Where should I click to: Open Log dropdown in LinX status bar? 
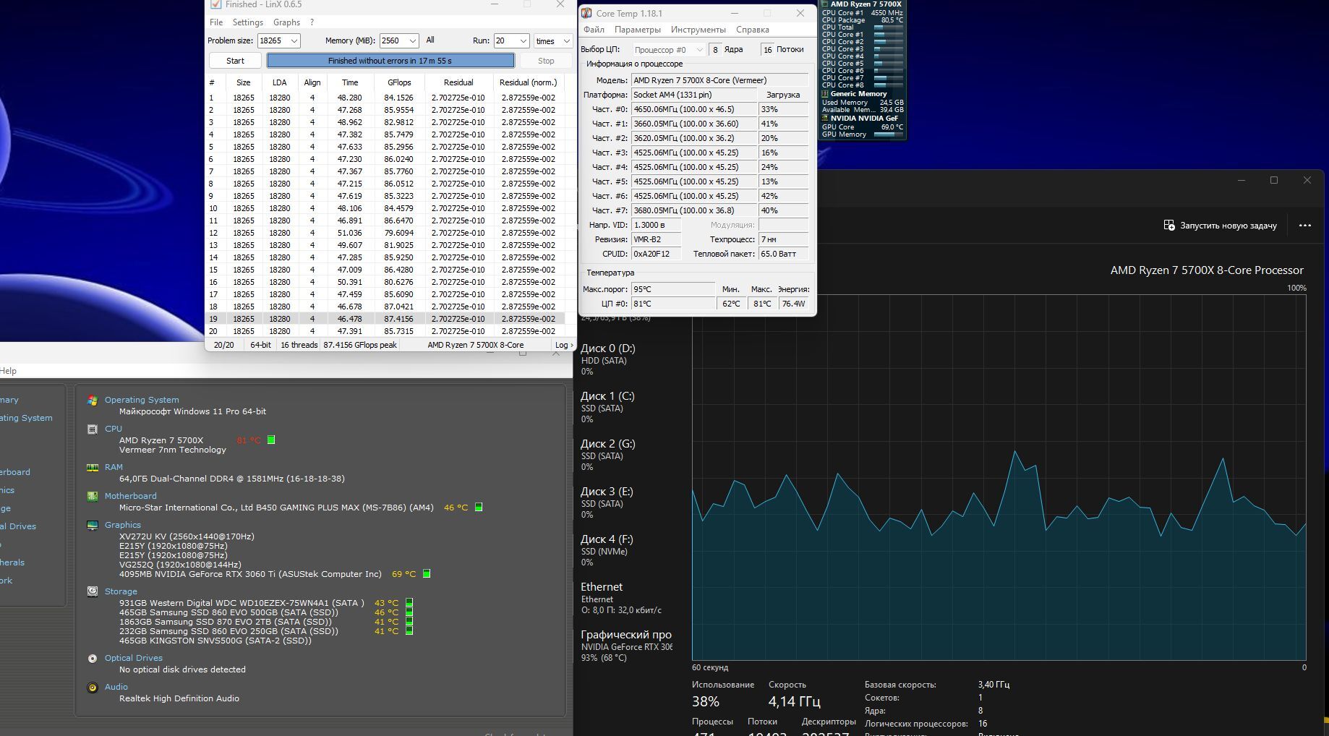(564, 345)
